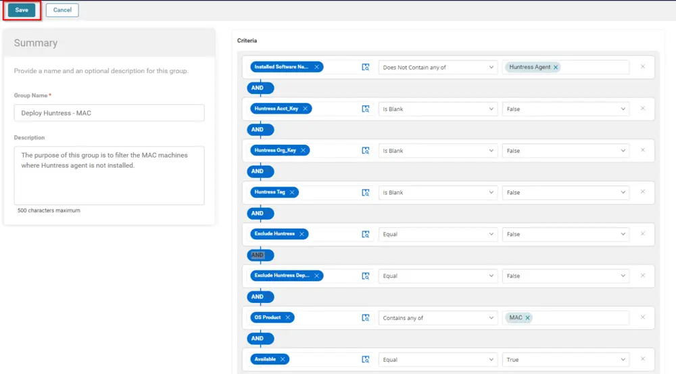This screenshot has height=374, width=676.
Task: Toggle the AND operator below Huntress Tag
Action: (x=260, y=213)
